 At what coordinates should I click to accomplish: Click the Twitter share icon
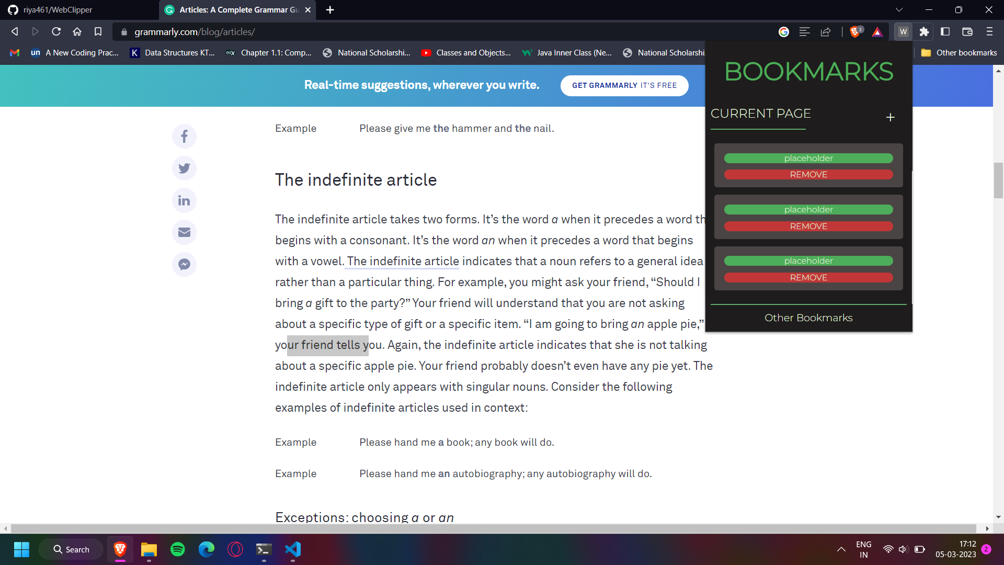pyautogui.click(x=184, y=168)
